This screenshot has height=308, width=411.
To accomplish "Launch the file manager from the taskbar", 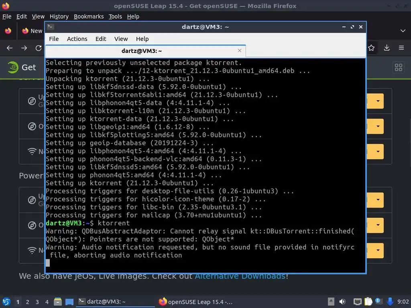I will coord(58,302).
